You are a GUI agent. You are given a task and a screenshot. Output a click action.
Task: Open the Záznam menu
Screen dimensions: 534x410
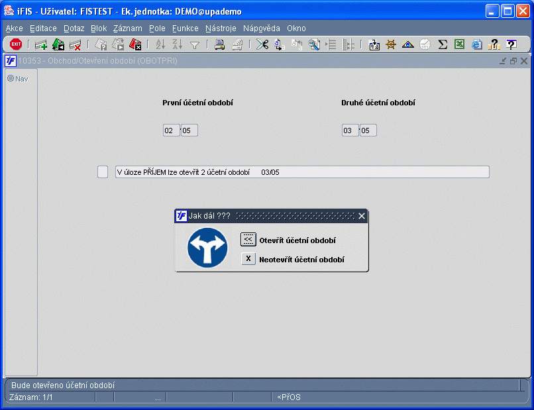128,28
